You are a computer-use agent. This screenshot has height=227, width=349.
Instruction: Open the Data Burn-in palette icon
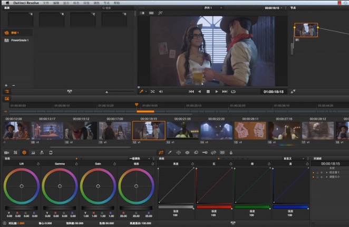click(x=231, y=153)
